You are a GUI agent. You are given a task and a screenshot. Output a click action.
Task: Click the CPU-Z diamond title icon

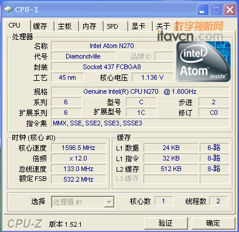tap(8, 9)
